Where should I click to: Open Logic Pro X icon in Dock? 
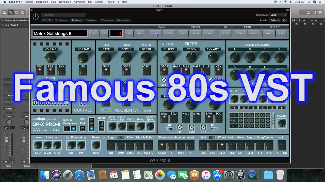coord(240,175)
